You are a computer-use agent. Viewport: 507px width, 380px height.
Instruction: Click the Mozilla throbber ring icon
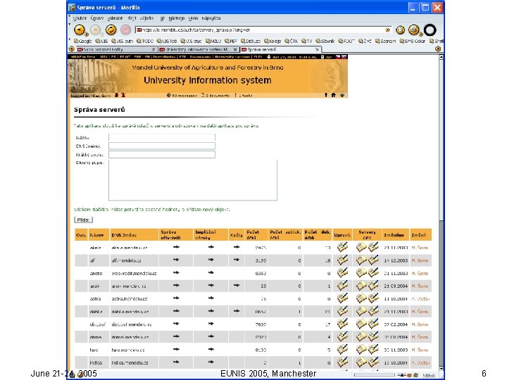coord(430,30)
